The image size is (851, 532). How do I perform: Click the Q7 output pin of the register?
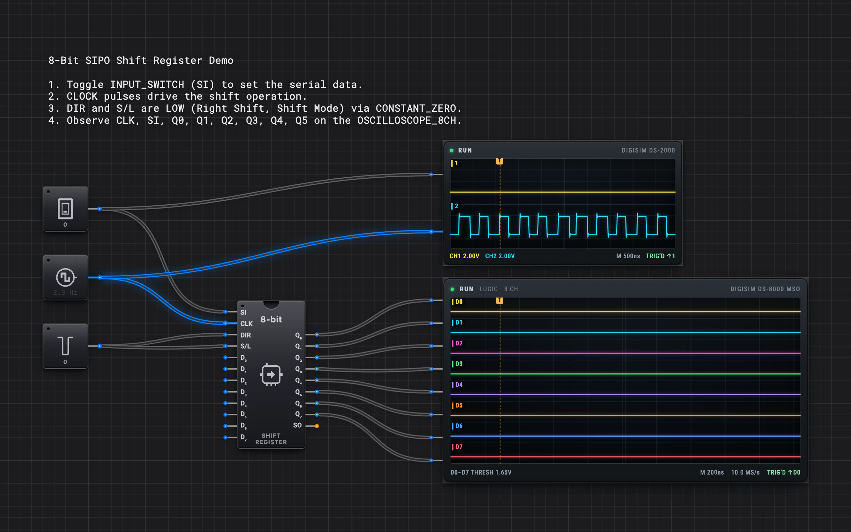pos(317,415)
